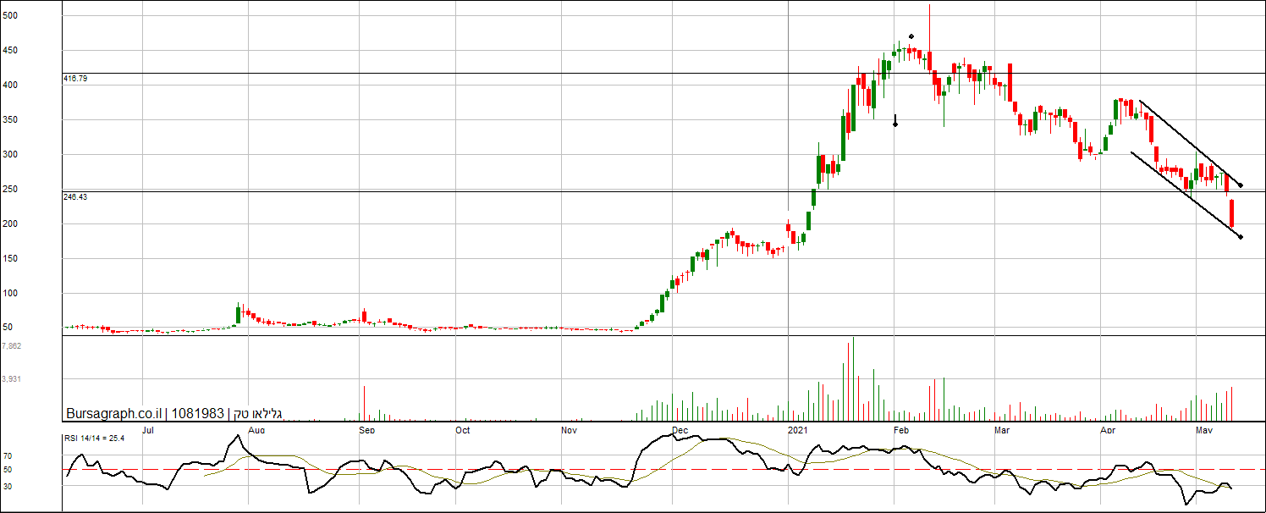The width and height of the screenshot is (1266, 513).
Task: Click the upper channel line endpoint diamond
Action: click(1241, 185)
